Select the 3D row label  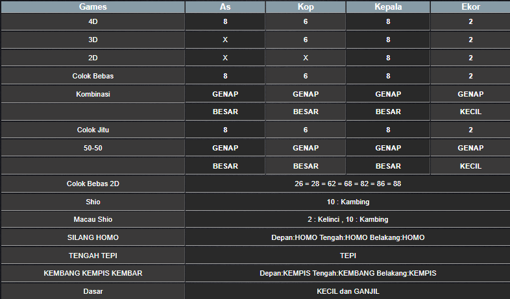tap(93, 40)
